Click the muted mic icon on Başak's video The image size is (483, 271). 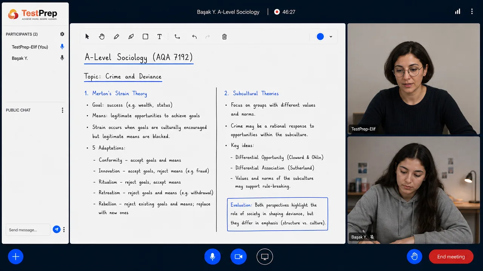[x=372, y=237]
